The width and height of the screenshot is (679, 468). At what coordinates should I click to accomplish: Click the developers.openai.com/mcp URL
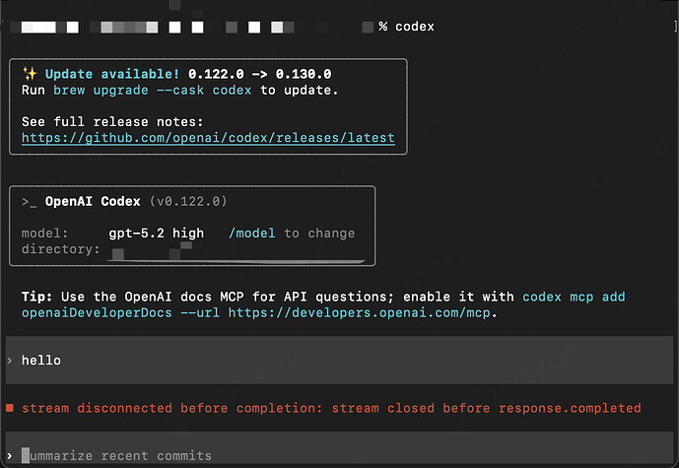click(x=360, y=312)
